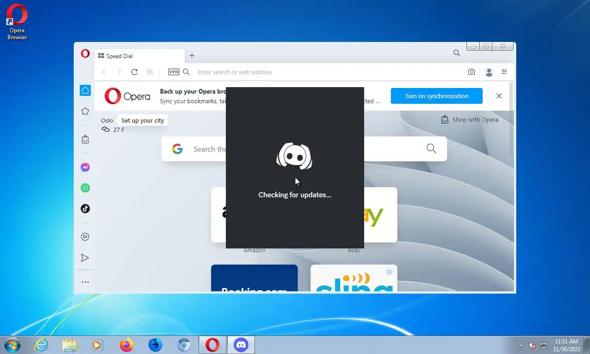Click the address bar search field
Screen dimensions: 590x354
coord(327,72)
